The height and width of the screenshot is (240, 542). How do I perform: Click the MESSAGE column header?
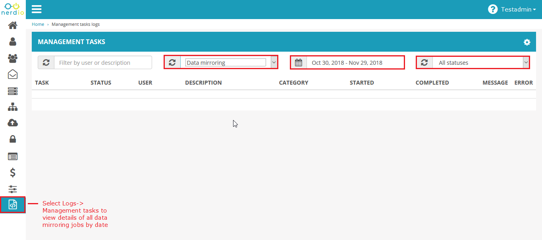click(495, 83)
